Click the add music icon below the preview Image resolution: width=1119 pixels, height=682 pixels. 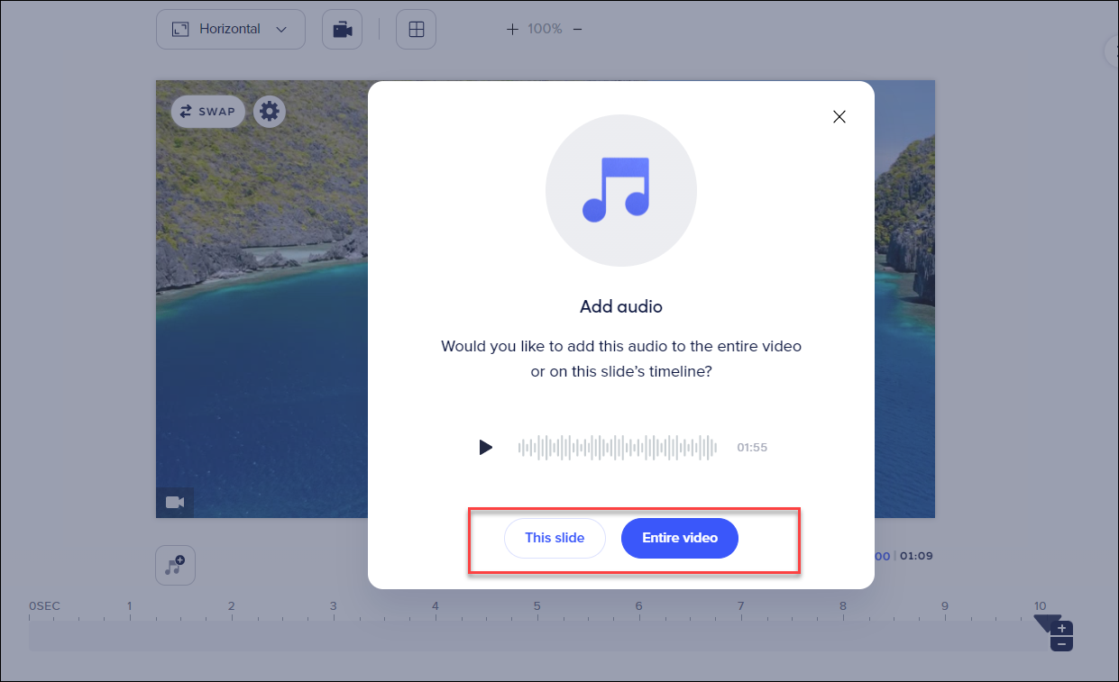(175, 566)
